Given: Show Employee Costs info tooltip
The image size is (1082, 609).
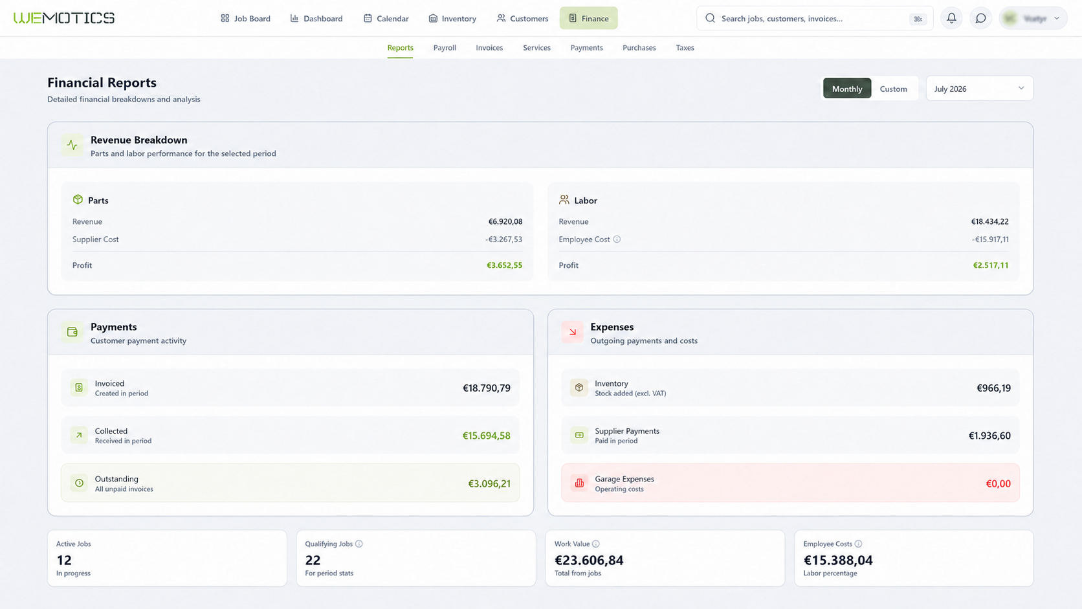Looking at the screenshot, I should point(858,544).
